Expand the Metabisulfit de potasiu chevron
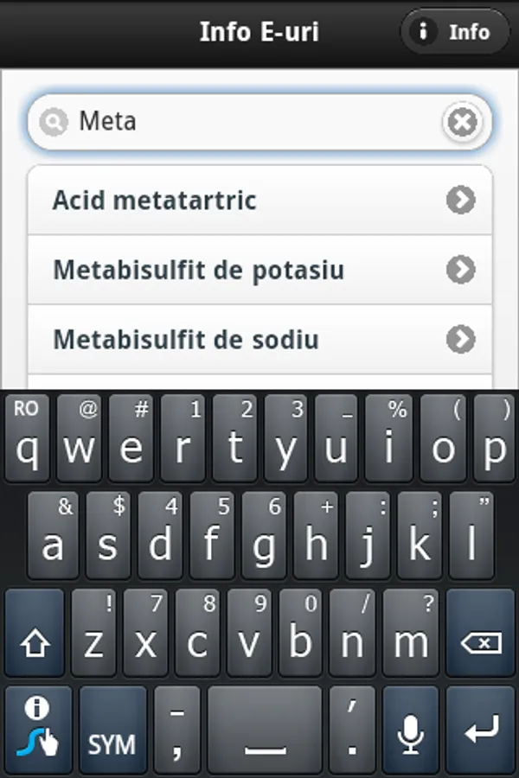 (460, 270)
